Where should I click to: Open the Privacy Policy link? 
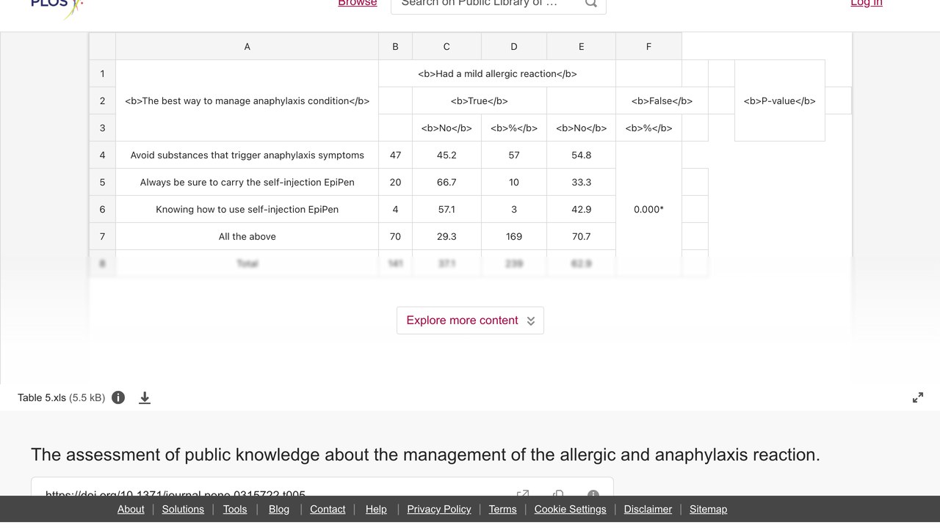(439, 509)
